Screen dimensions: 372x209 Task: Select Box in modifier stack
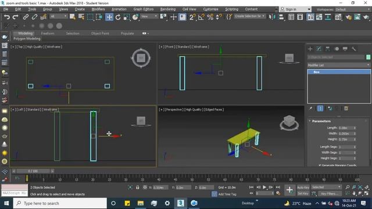pos(339,72)
